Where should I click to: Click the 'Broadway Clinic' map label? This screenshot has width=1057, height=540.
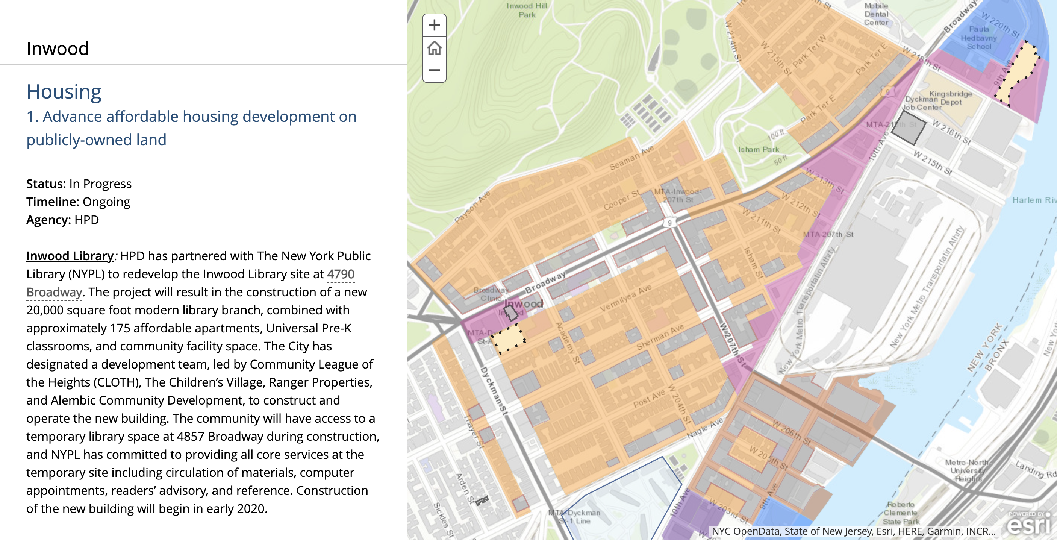[x=491, y=294]
